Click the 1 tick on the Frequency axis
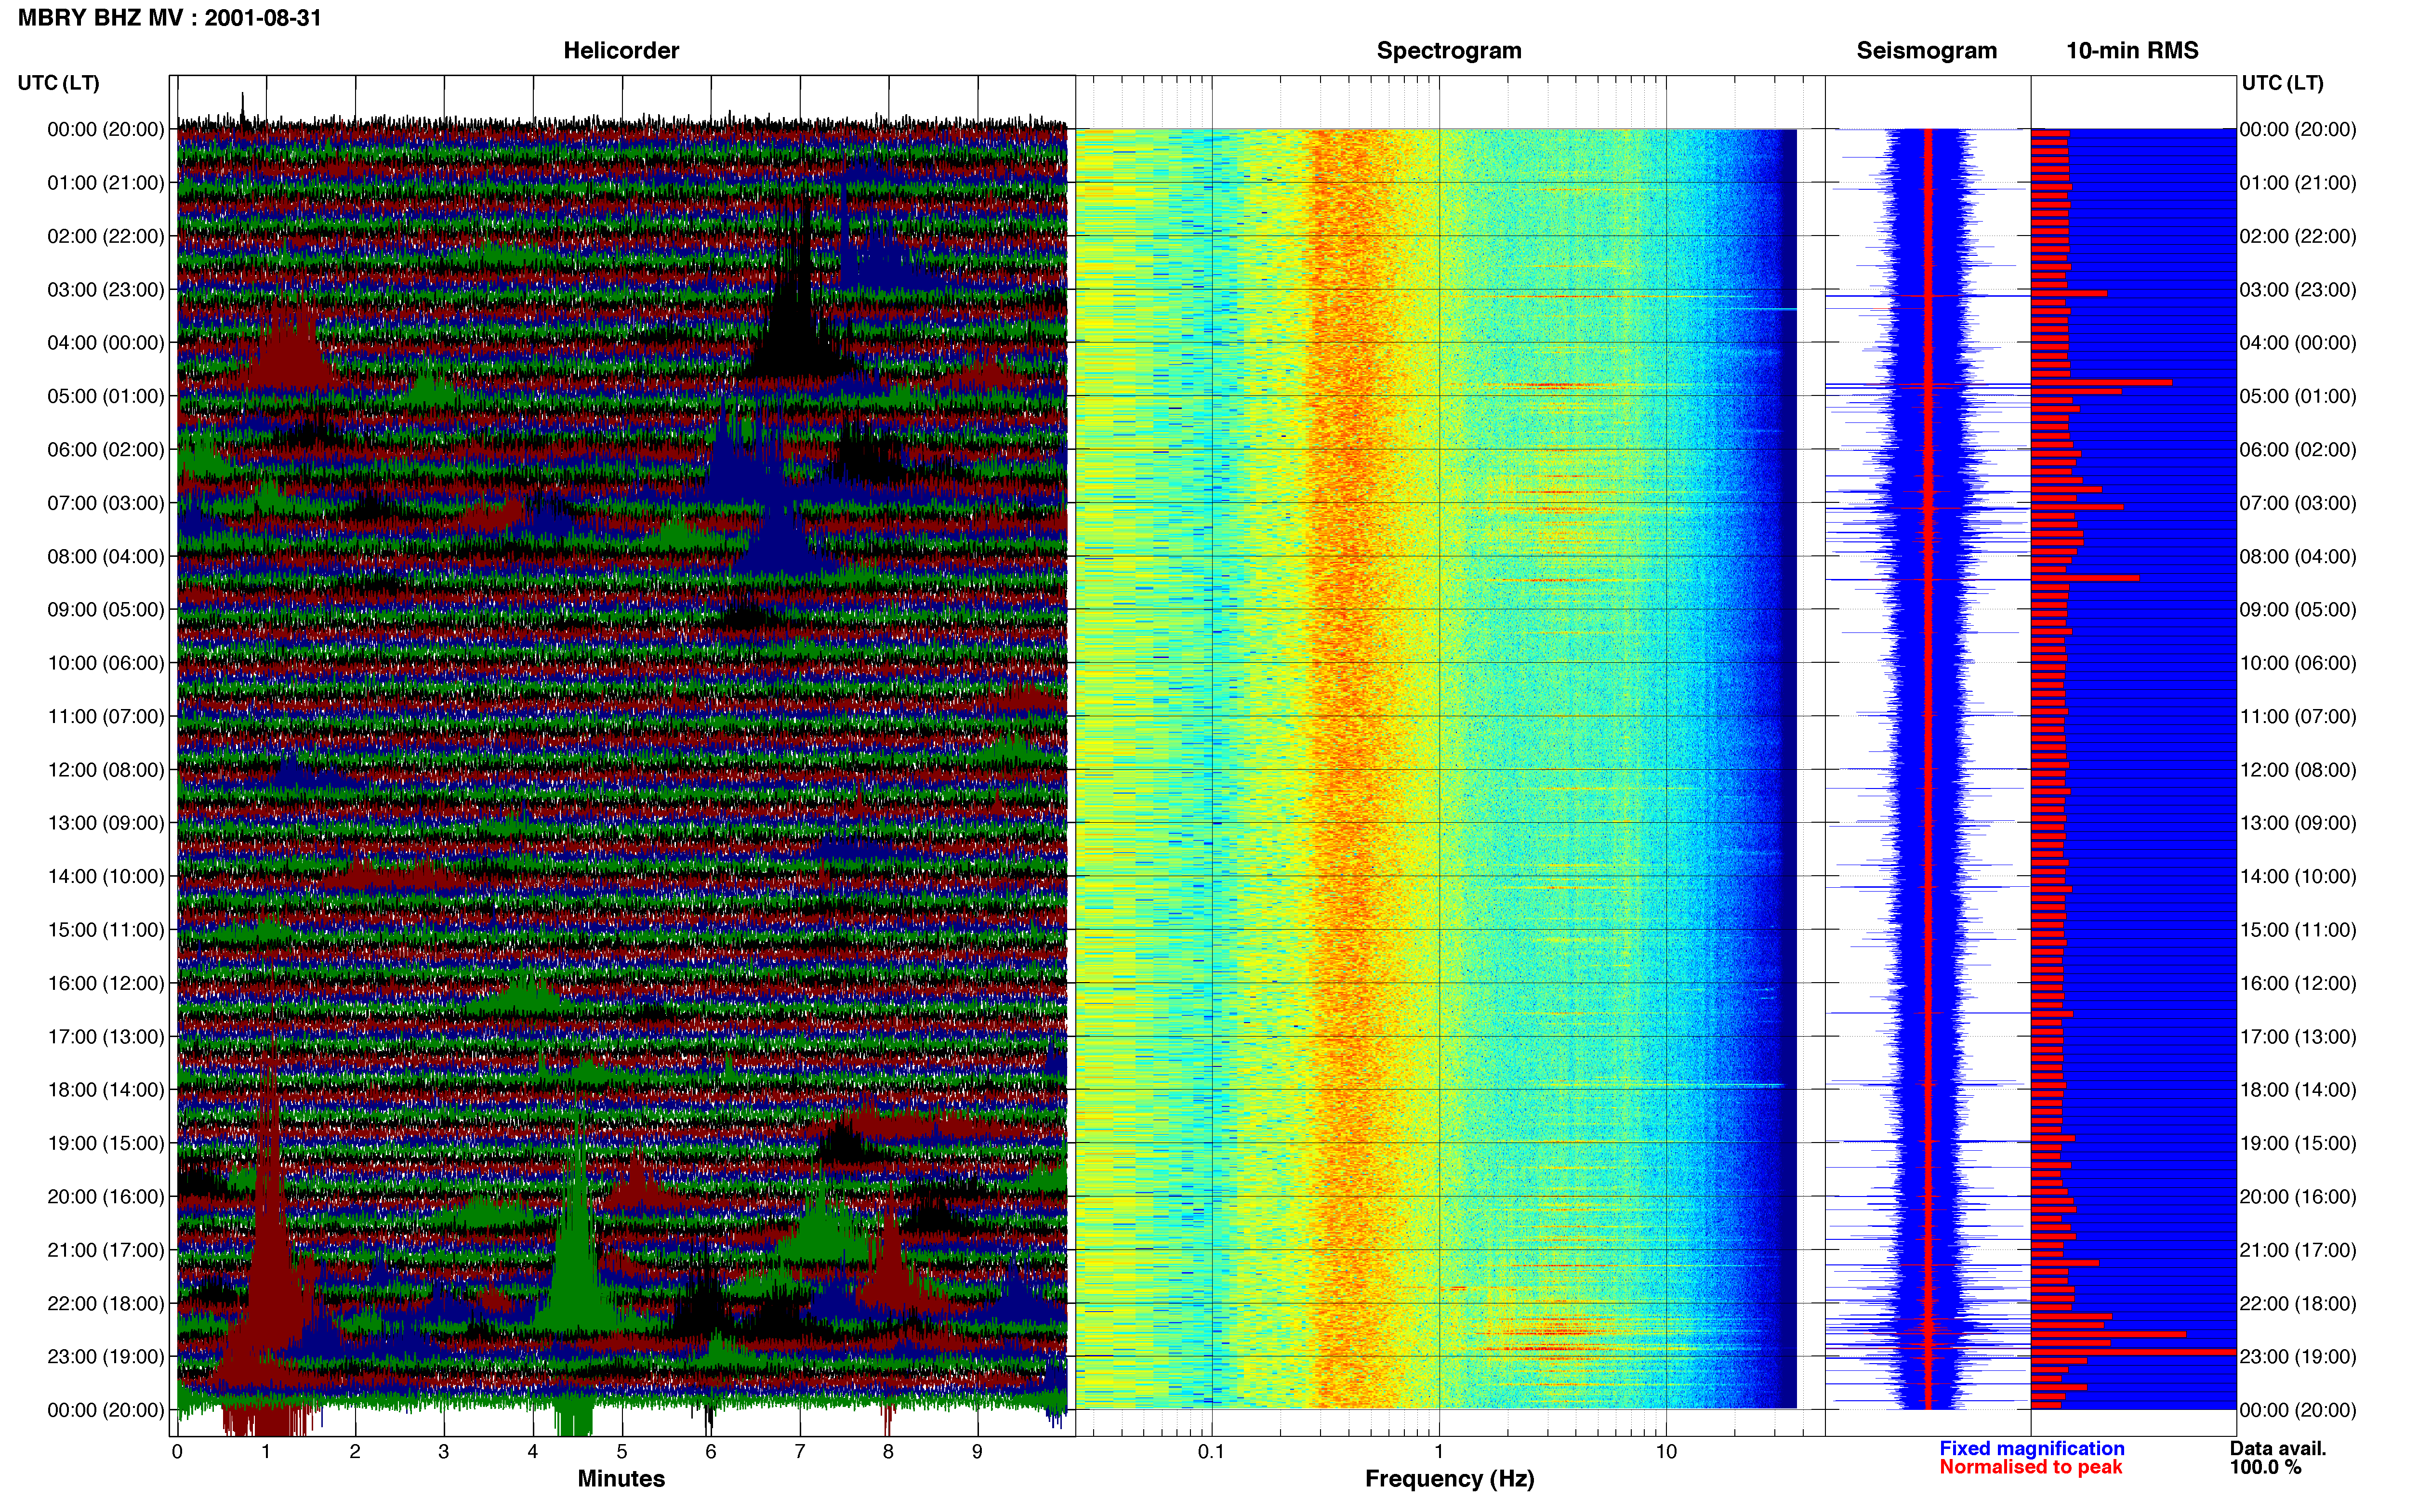 click(x=1439, y=1452)
